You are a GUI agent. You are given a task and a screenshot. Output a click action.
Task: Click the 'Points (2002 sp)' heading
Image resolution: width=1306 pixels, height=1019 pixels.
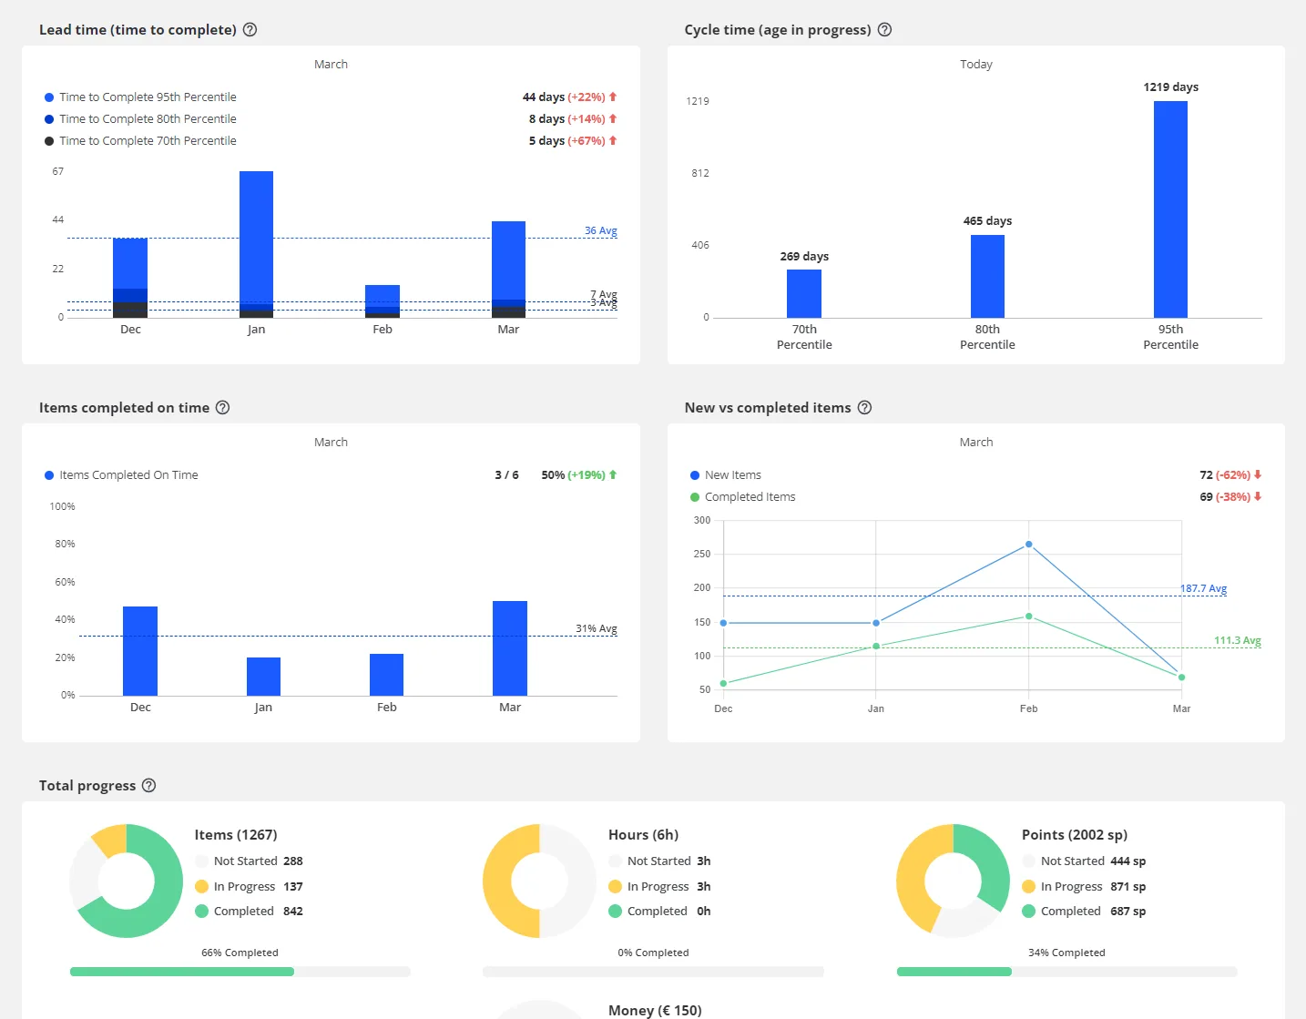[x=1075, y=835]
